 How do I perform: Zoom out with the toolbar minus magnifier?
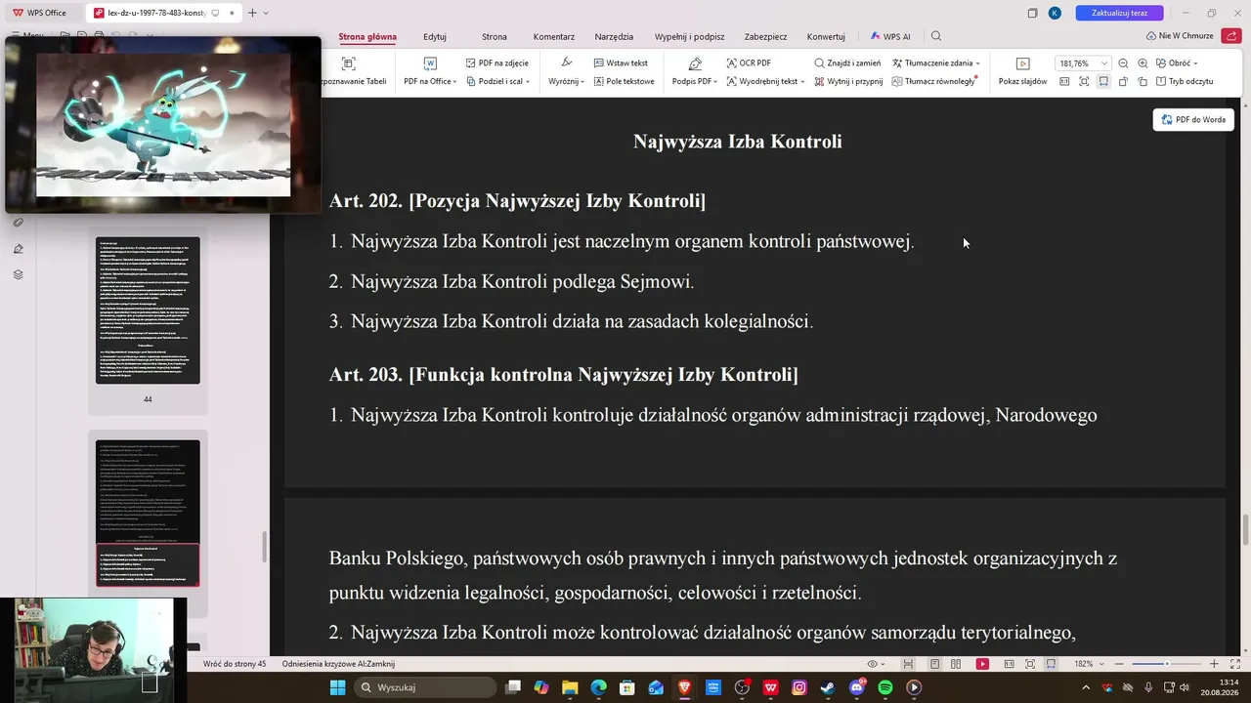tap(1123, 63)
